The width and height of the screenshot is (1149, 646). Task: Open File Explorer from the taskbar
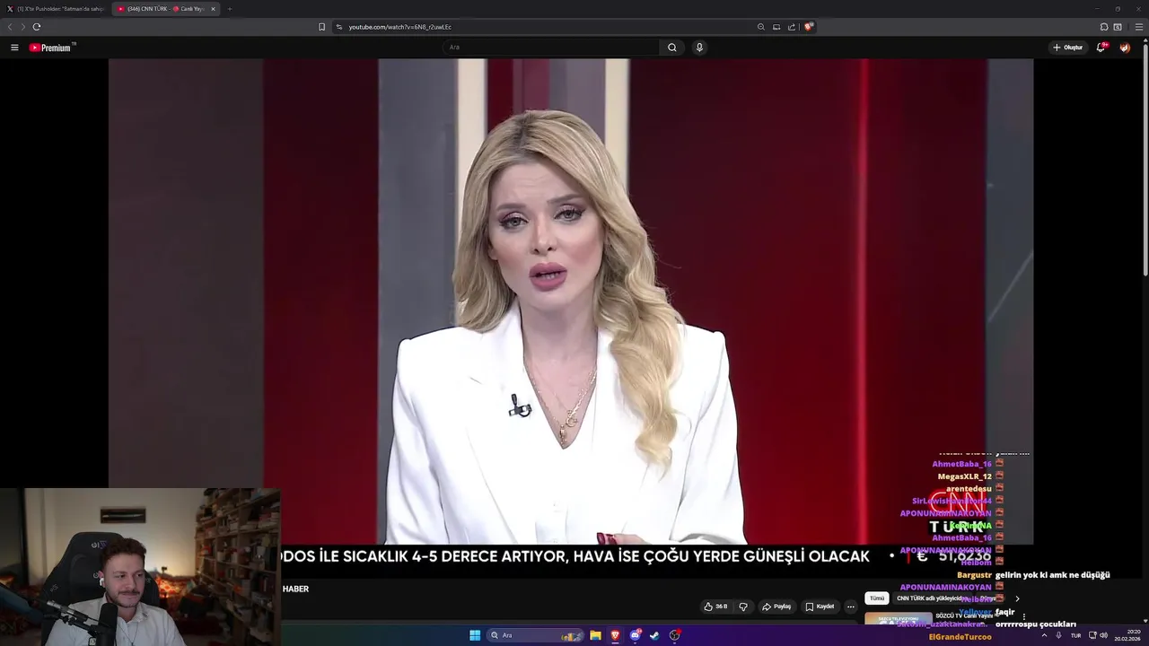point(595,635)
